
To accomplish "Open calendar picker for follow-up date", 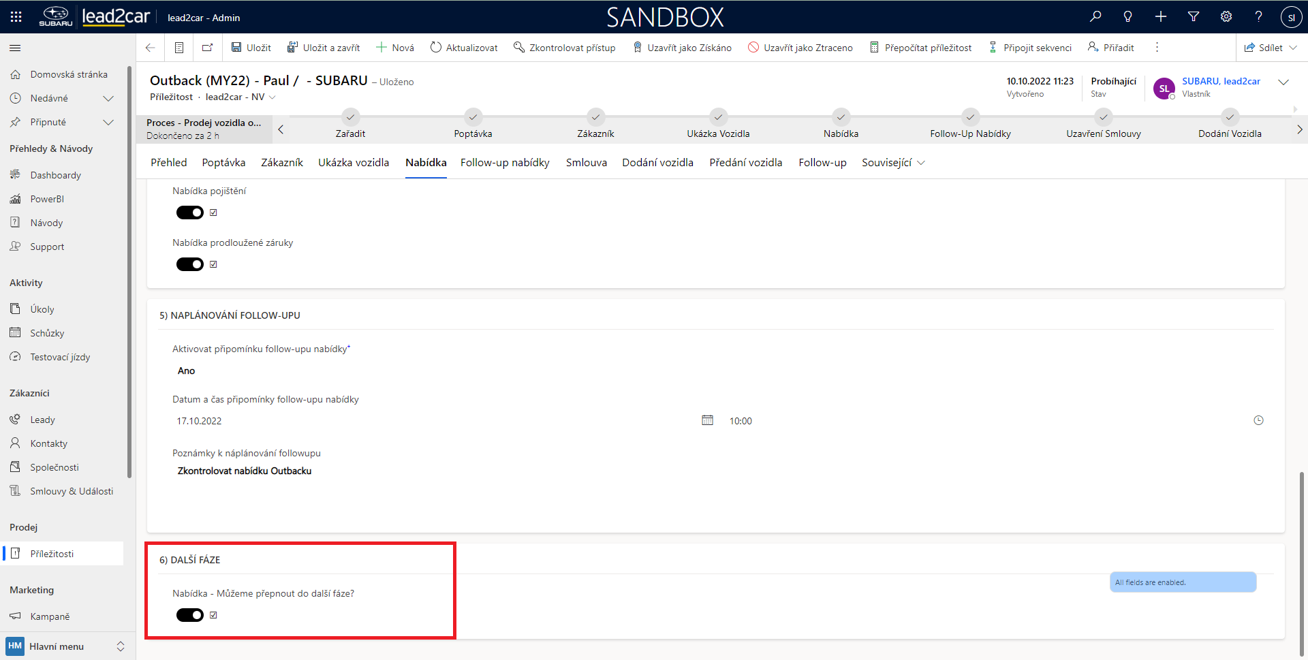I will click(x=707, y=420).
